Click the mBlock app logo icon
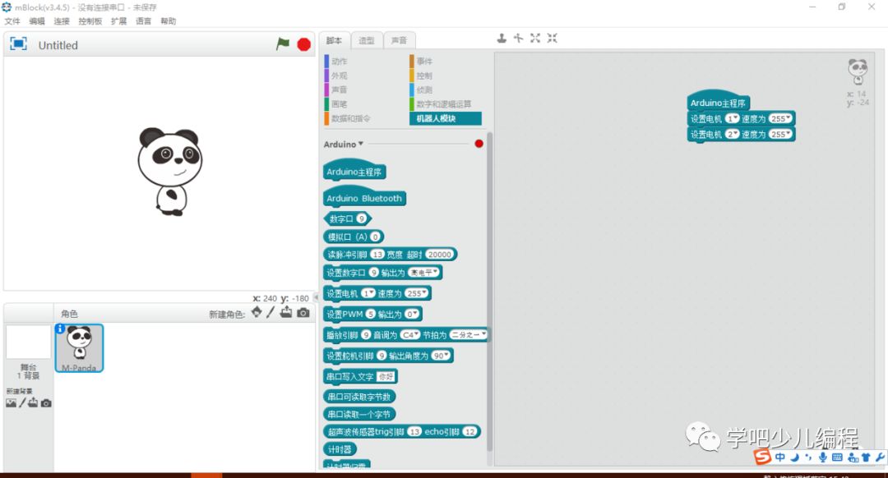Image resolution: width=888 pixels, height=478 pixels. (7, 7)
